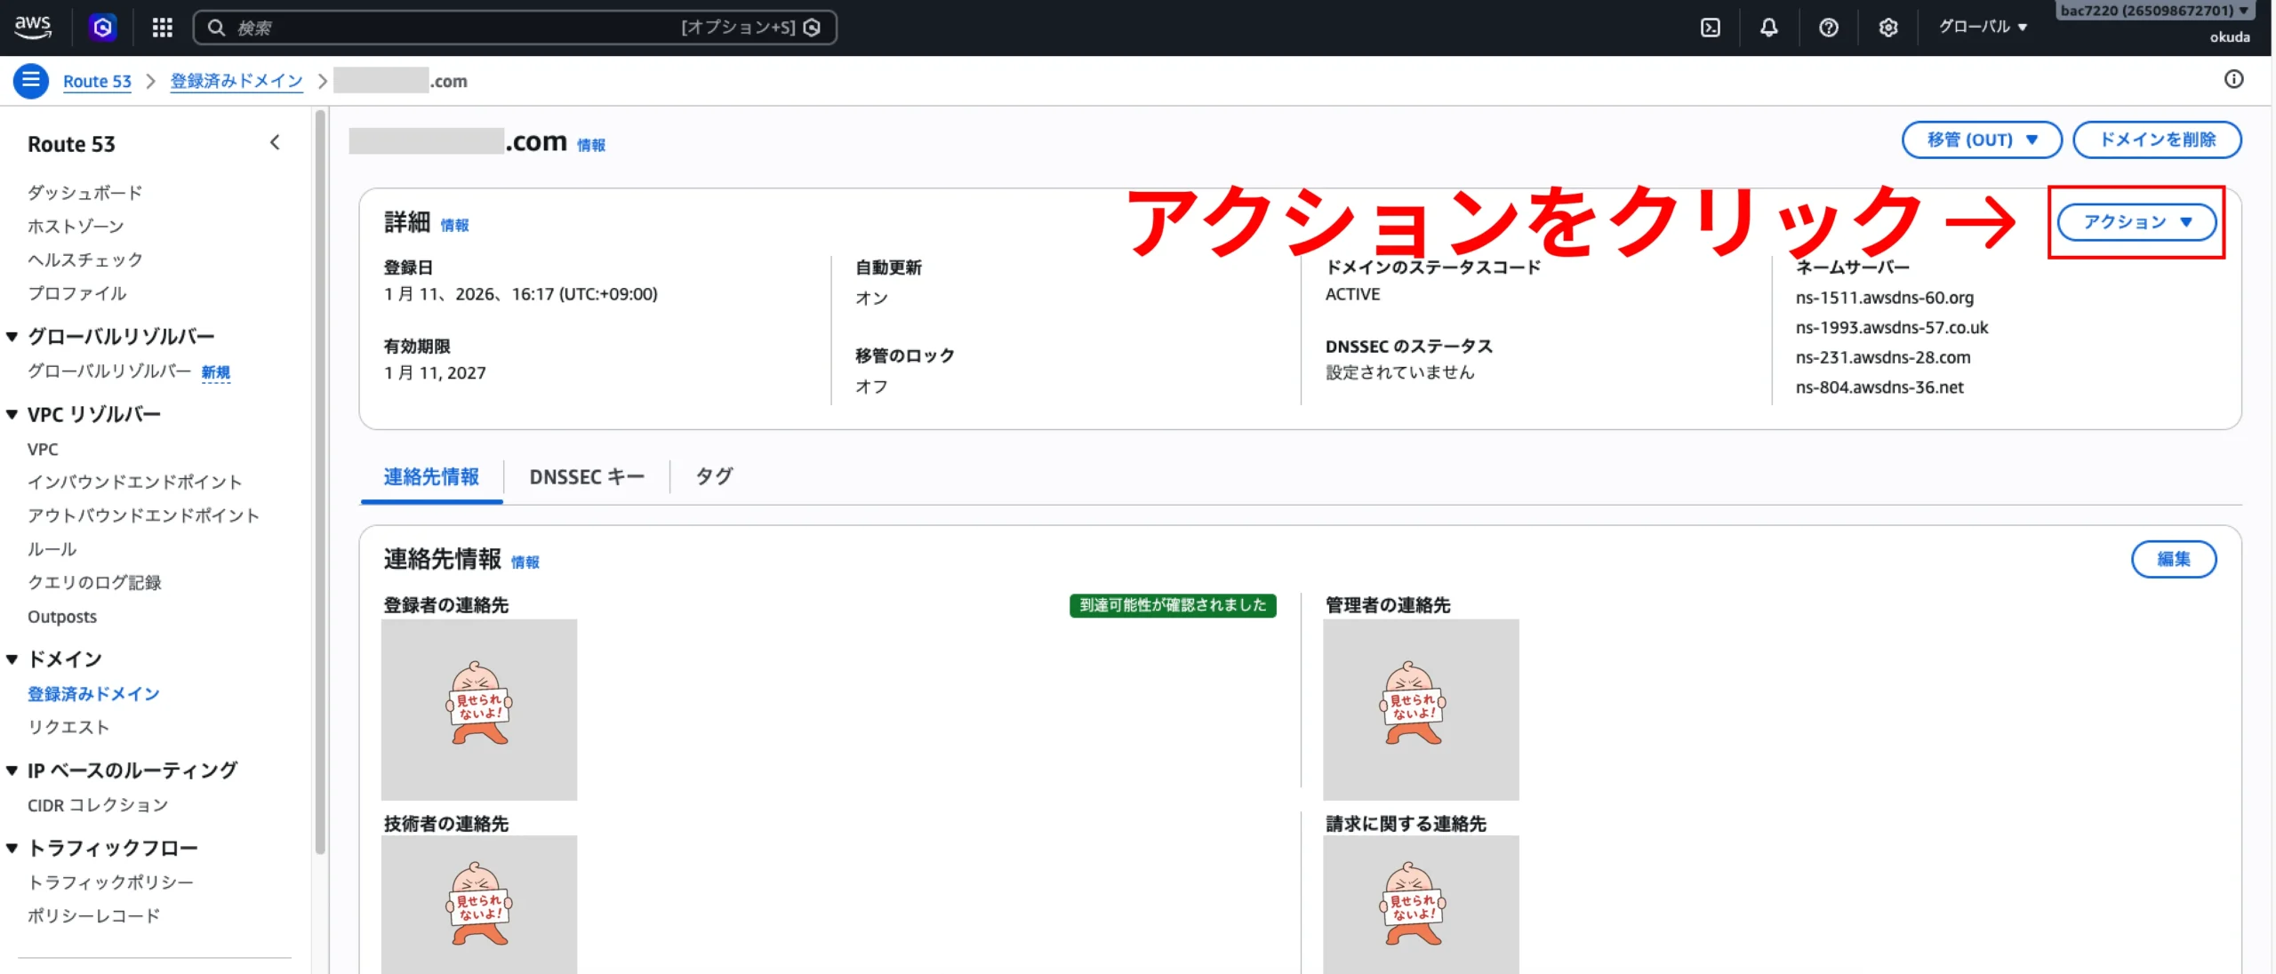Click nameserver ns-1993.awsdns-57.co.uk
This screenshot has width=2276, height=974.
[x=1891, y=328]
